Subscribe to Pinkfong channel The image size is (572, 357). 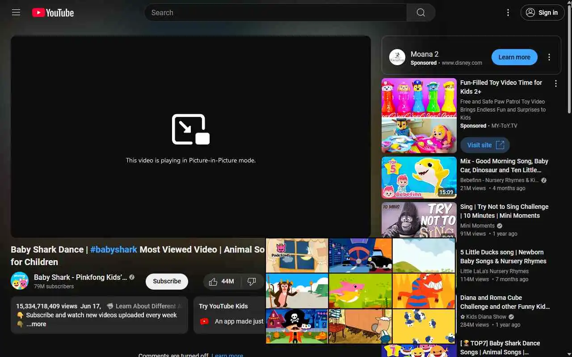167,281
